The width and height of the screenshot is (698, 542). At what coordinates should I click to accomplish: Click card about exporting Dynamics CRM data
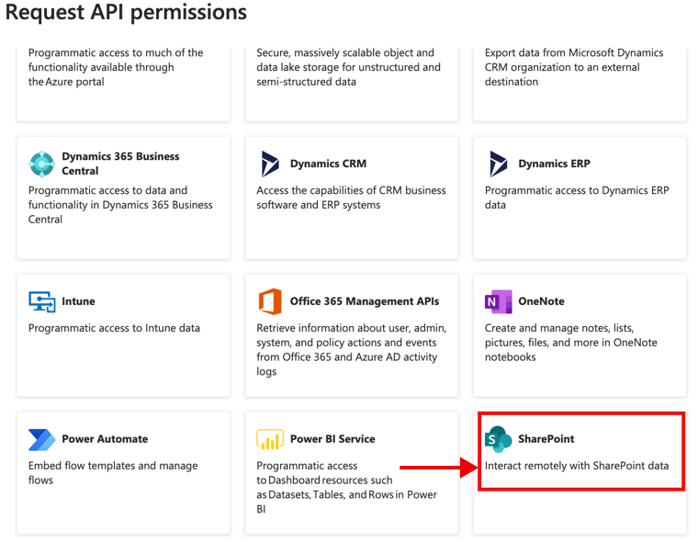[580, 84]
